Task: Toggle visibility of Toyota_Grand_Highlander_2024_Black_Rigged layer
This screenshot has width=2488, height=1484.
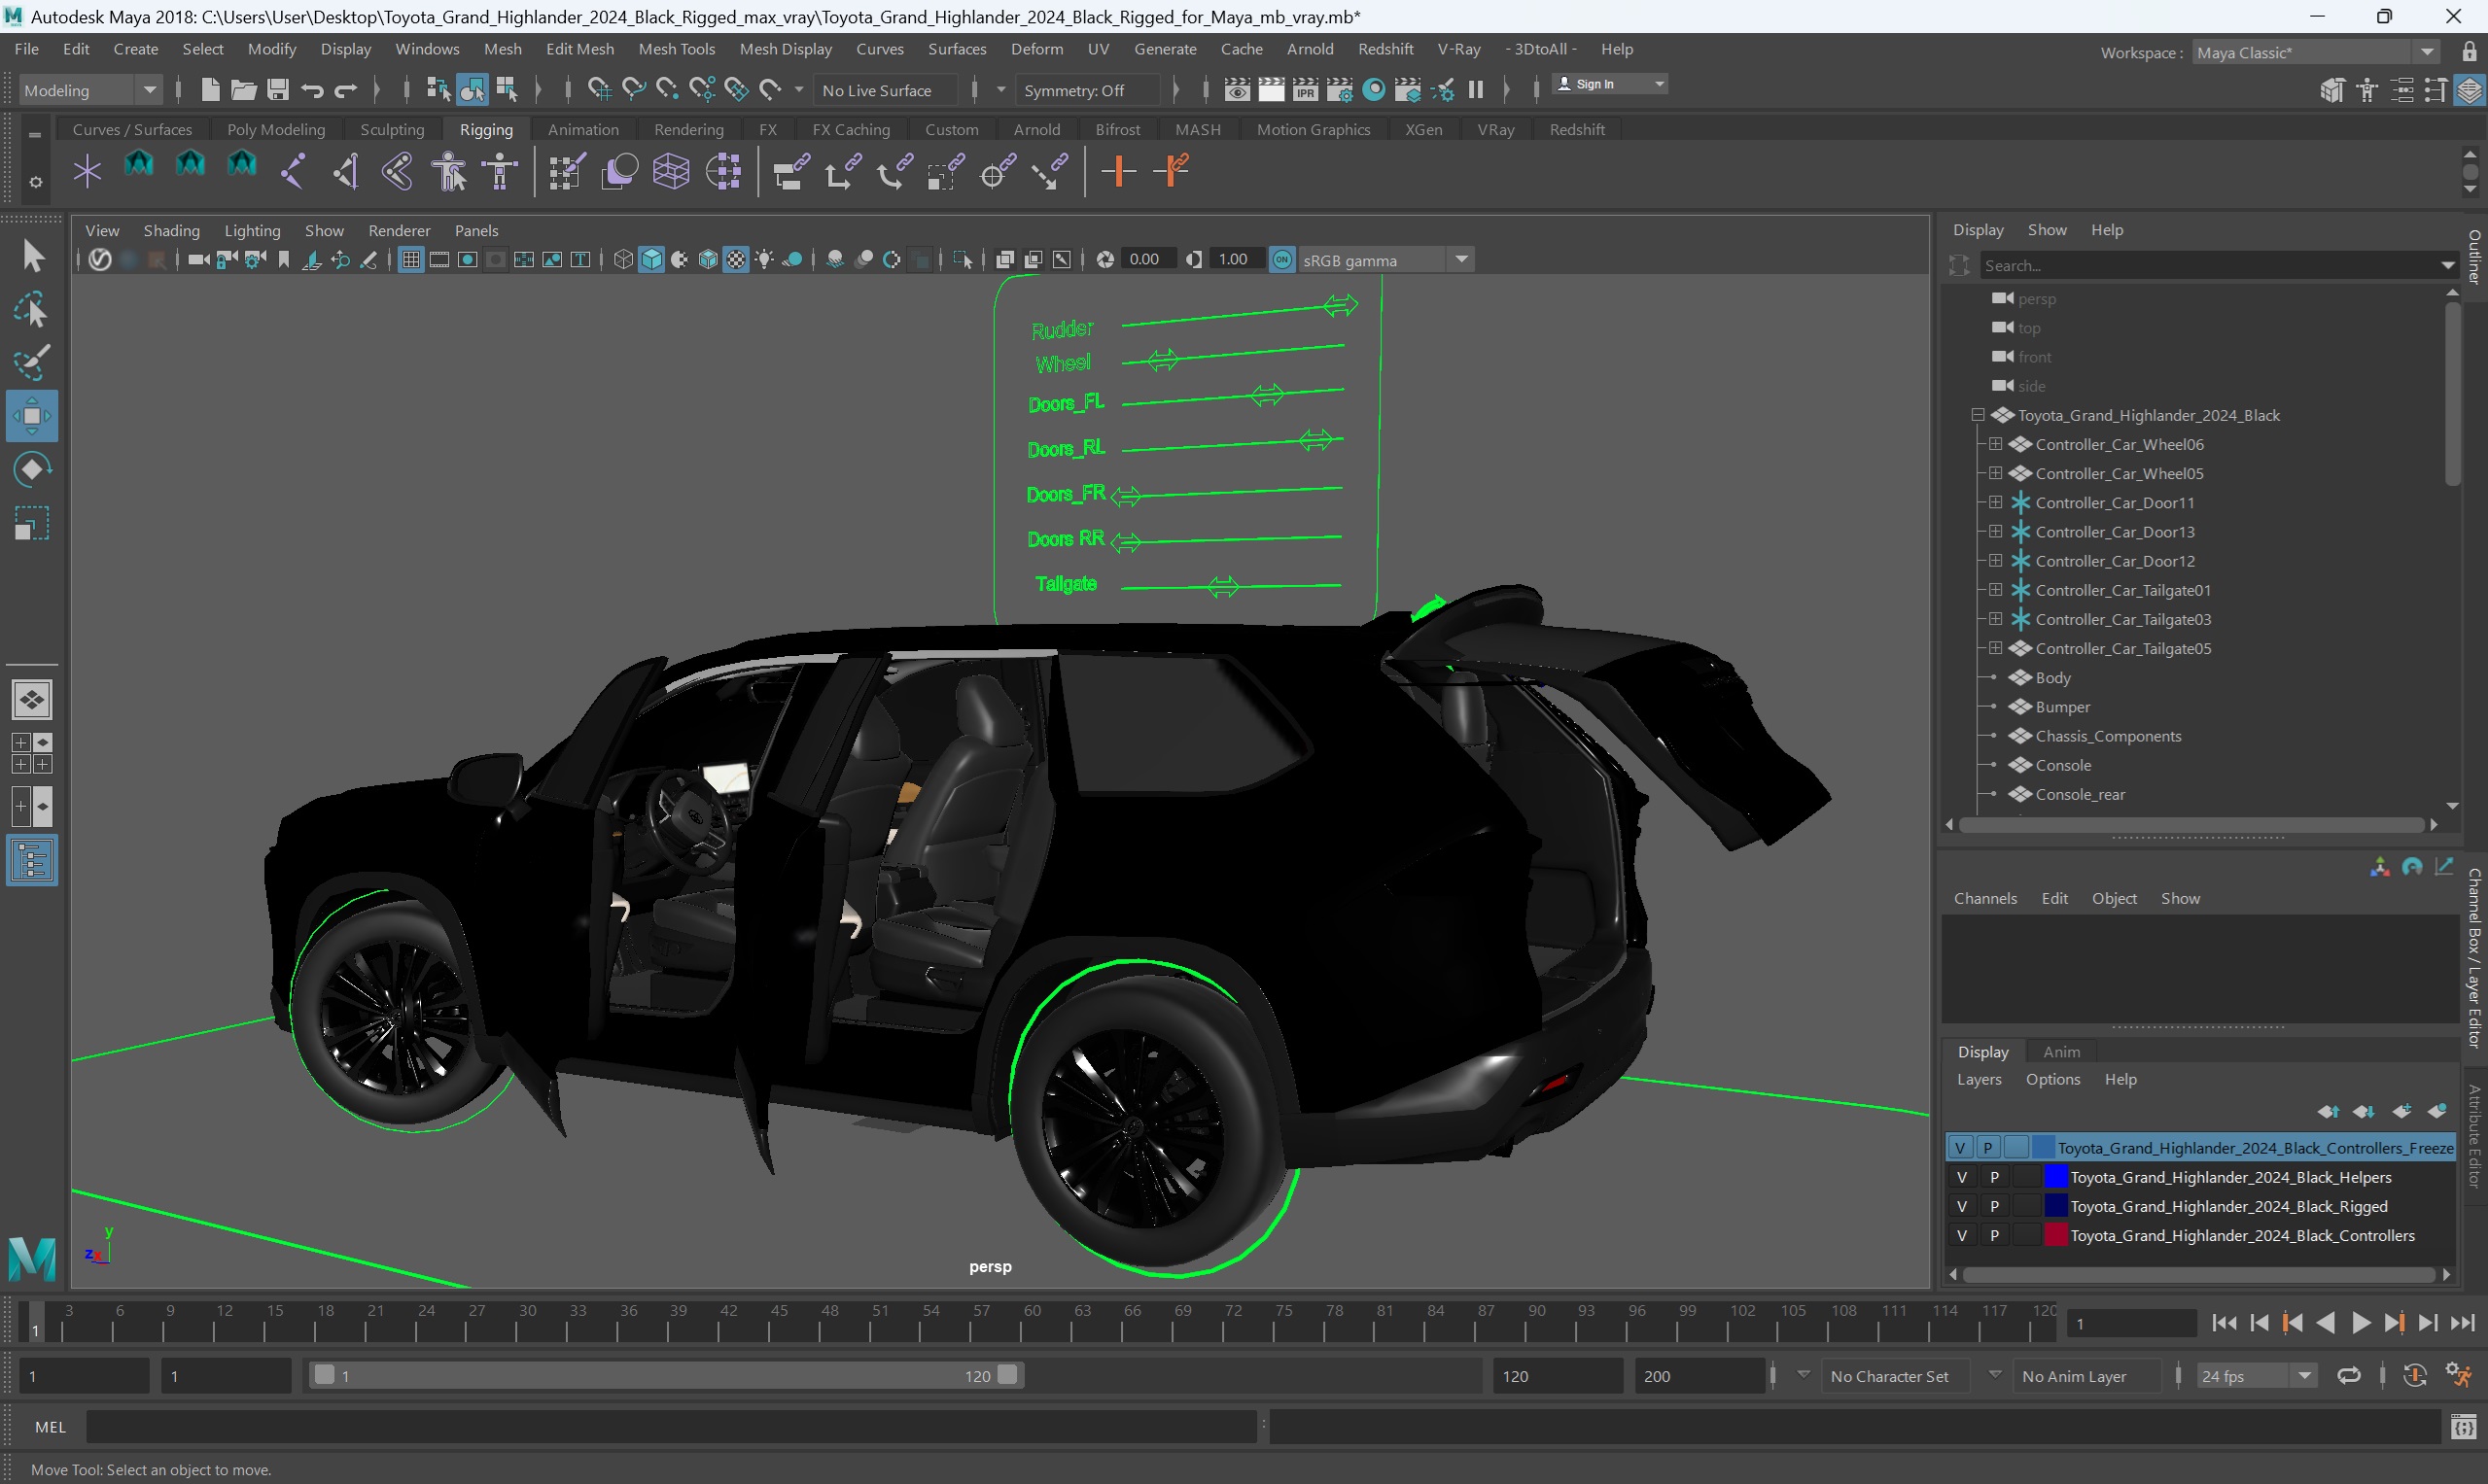Action: click(1960, 1205)
